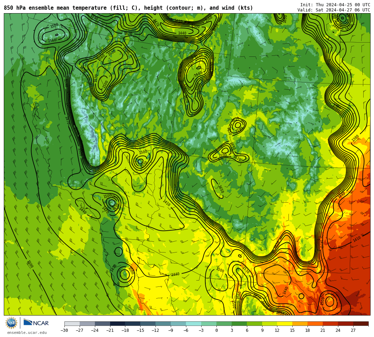374x337 pixels.
Task: Pick the colorbar segment between −6 and −3
Action: coord(194,323)
